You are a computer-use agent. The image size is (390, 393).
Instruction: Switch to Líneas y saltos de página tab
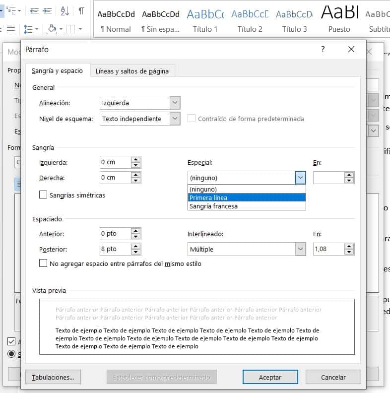pos(132,71)
